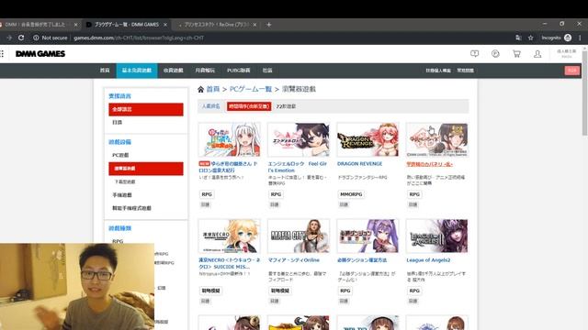The width and height of the screenshot is (588, 330).
Task: Open the first nav item left of blue tab
Action: (105, 71)
